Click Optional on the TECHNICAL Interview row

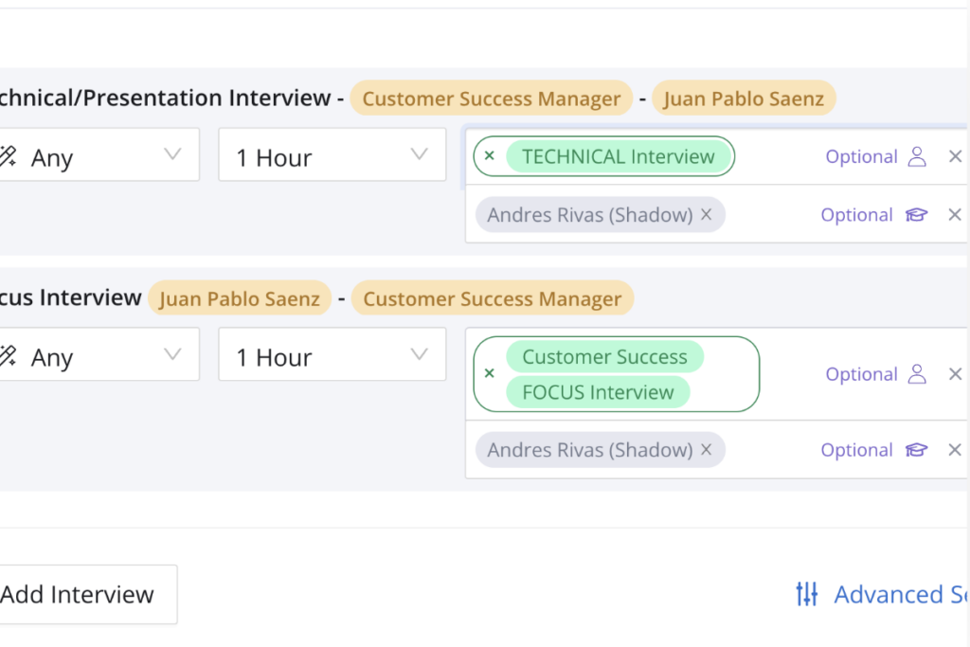click(862, 156)
